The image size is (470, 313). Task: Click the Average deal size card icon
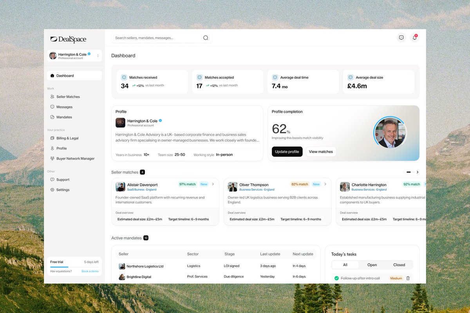click(351, 77)
